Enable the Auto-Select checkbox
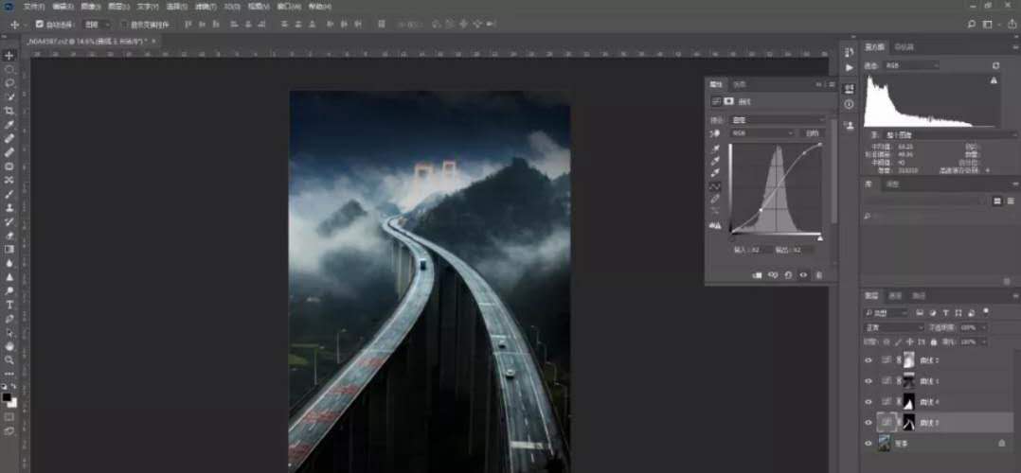1021x473 pixels. pos(39,24)
